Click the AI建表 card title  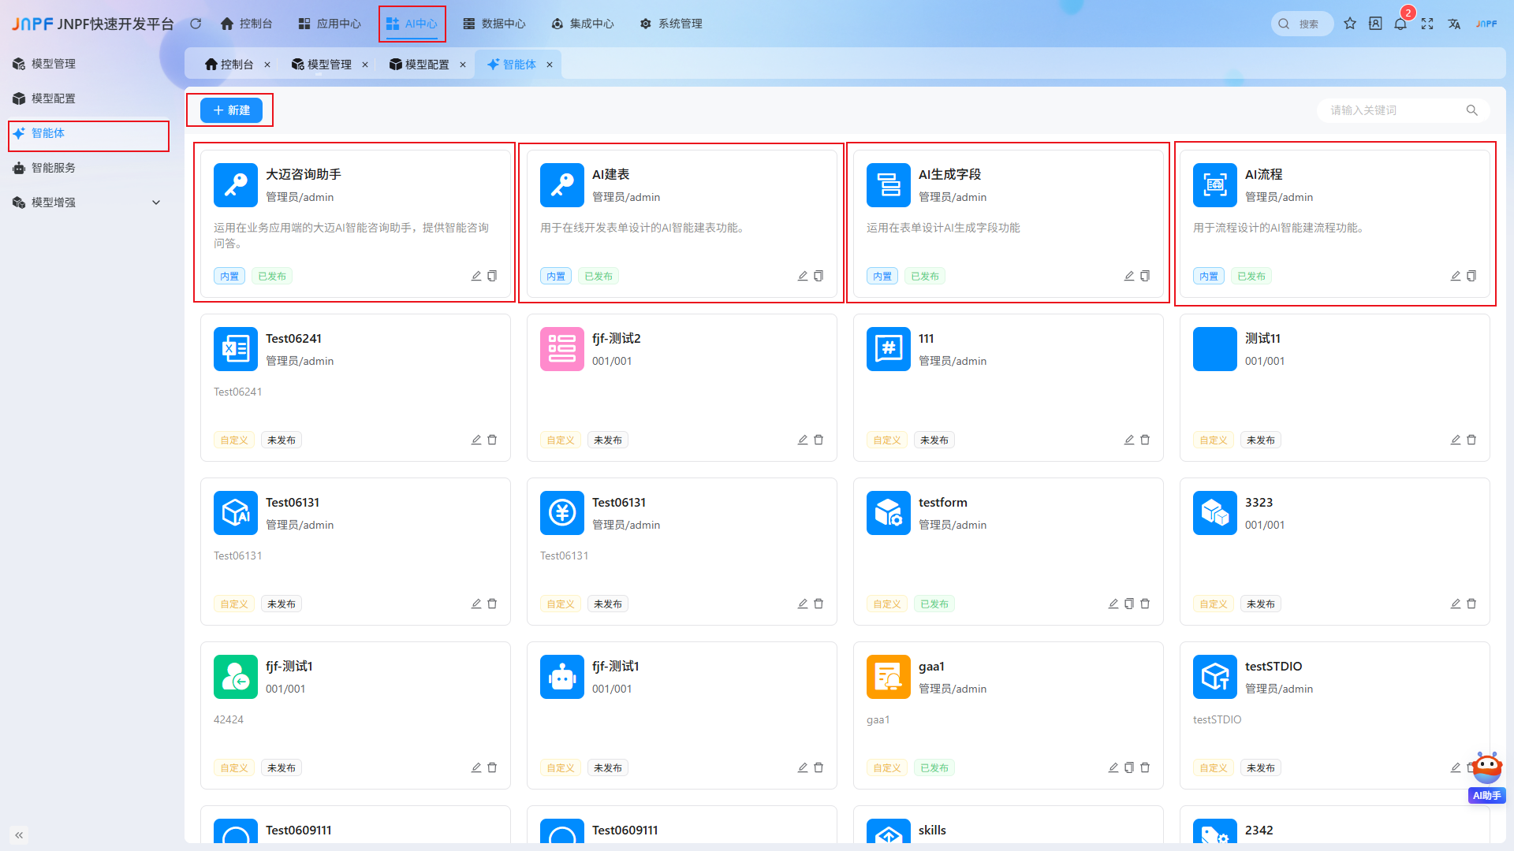[x=611, y=174]
